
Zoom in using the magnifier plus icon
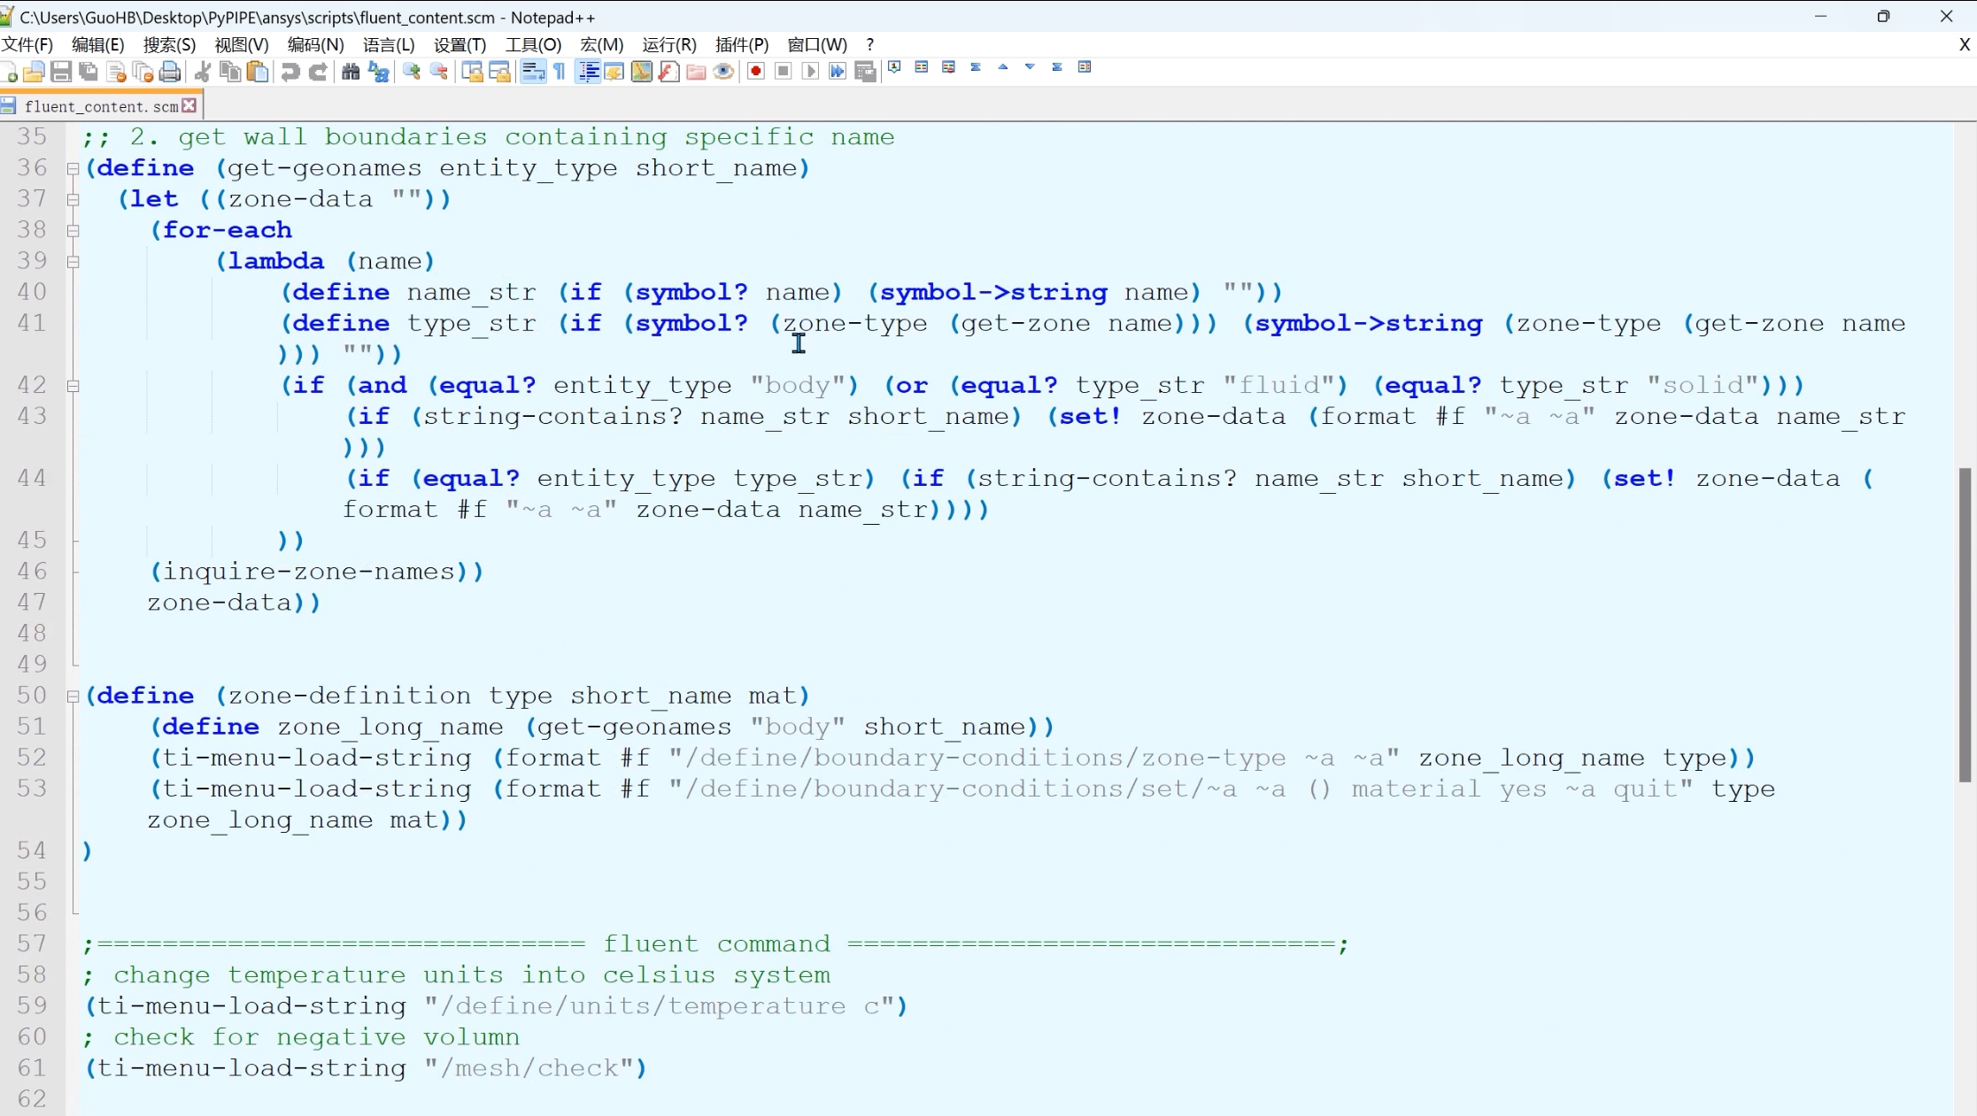(412, 72)
